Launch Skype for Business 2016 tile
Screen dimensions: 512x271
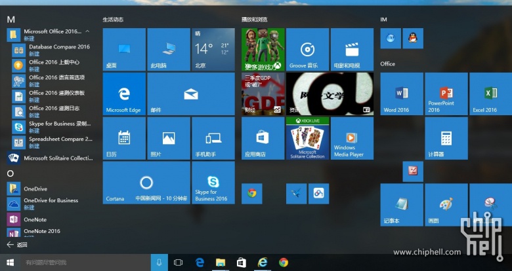click(x=213, y=183)
